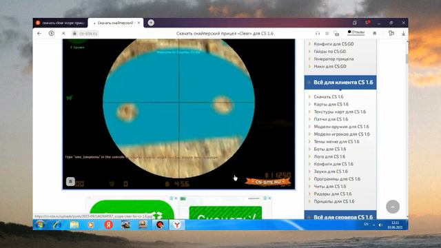Screen dimensions: 441x248
Task: Click the scroll-to-top round button
Action: tap(393, 207)
